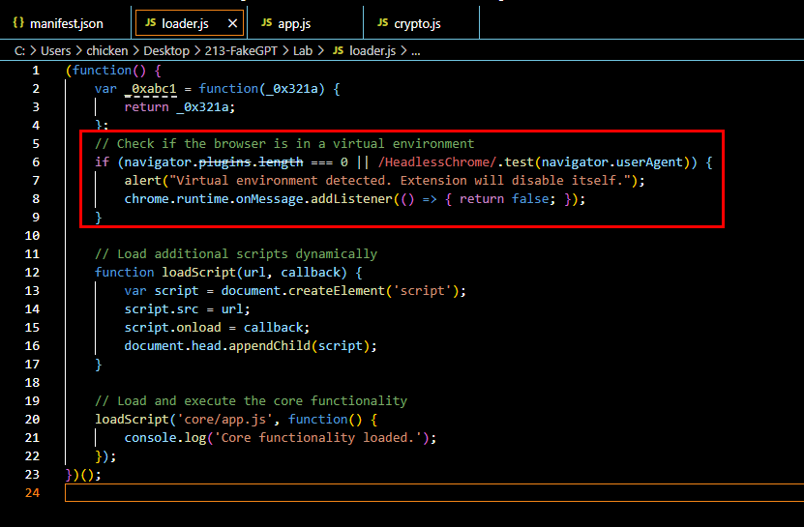
Task: Click the curly-braces icon on manifest.json tab
Action: tap(17, 22)
